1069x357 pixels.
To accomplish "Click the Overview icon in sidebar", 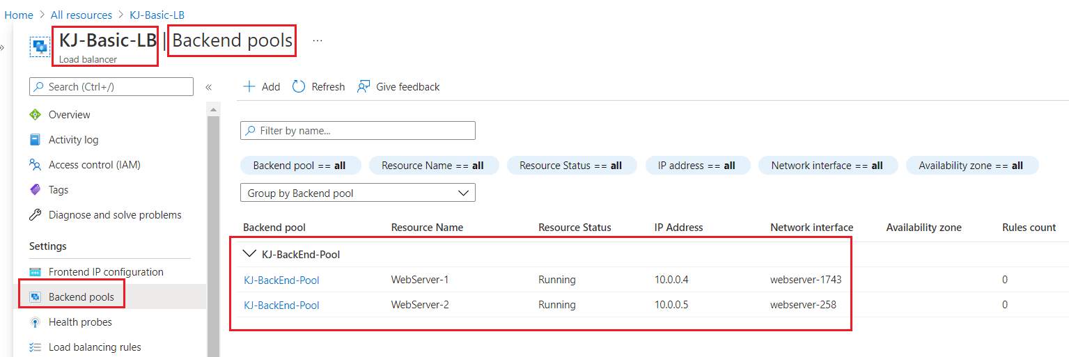I will [x=35, y=115].
